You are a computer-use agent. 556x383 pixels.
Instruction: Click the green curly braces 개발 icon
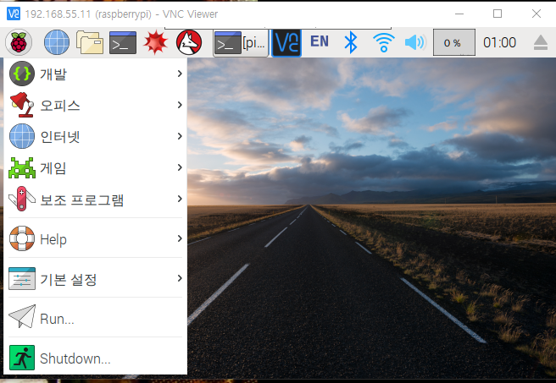pos(22,74)
